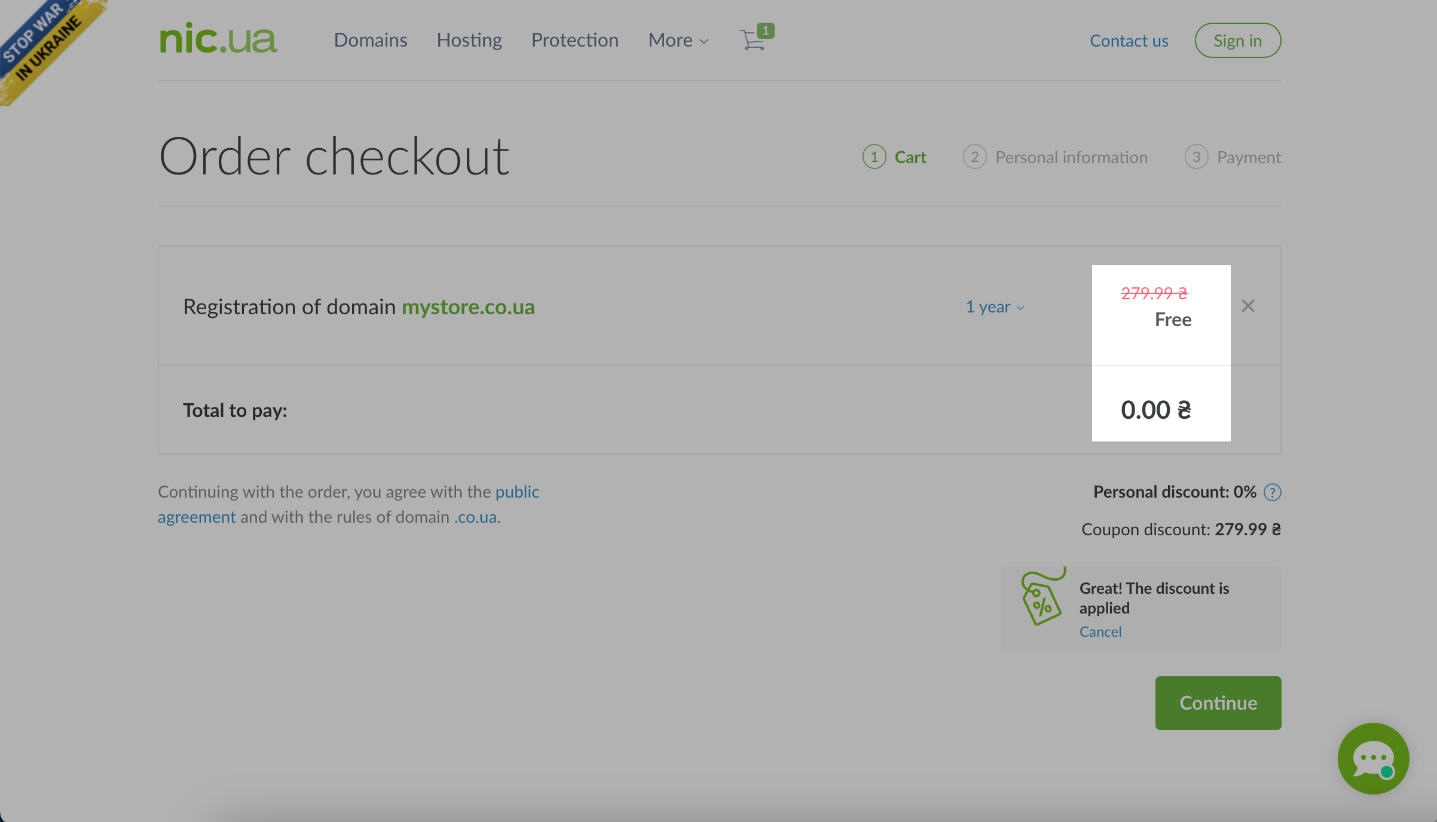Open the Contact us link

(1129, 41)
